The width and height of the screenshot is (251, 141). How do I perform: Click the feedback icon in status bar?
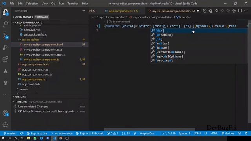(x=239, y=133)
